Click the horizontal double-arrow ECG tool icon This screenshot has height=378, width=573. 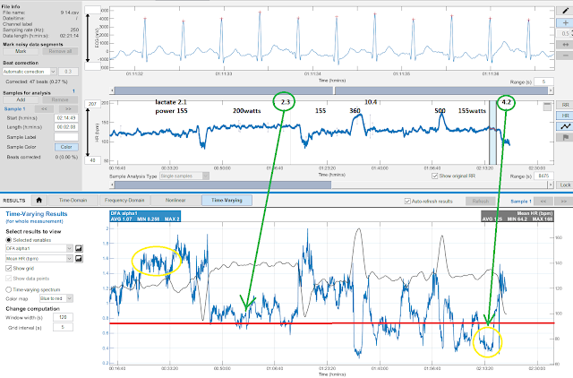565,44
